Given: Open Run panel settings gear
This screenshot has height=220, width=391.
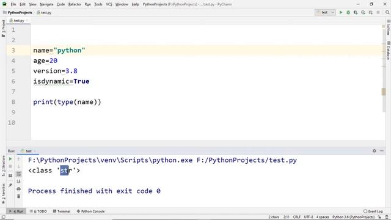Looking at the screenshot, I should (375, 151).
